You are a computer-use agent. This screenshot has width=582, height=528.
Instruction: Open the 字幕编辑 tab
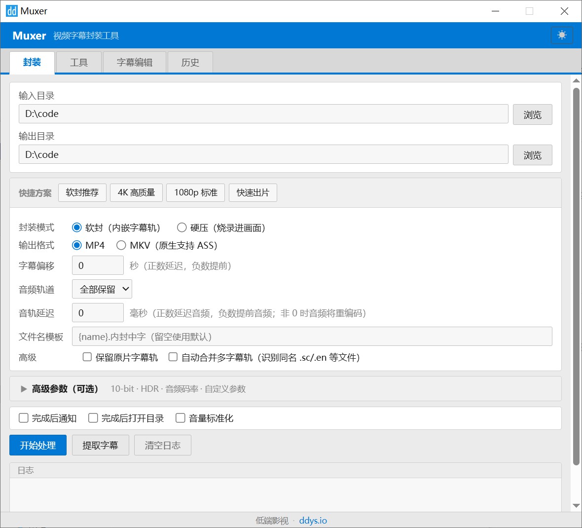(134, 62)
